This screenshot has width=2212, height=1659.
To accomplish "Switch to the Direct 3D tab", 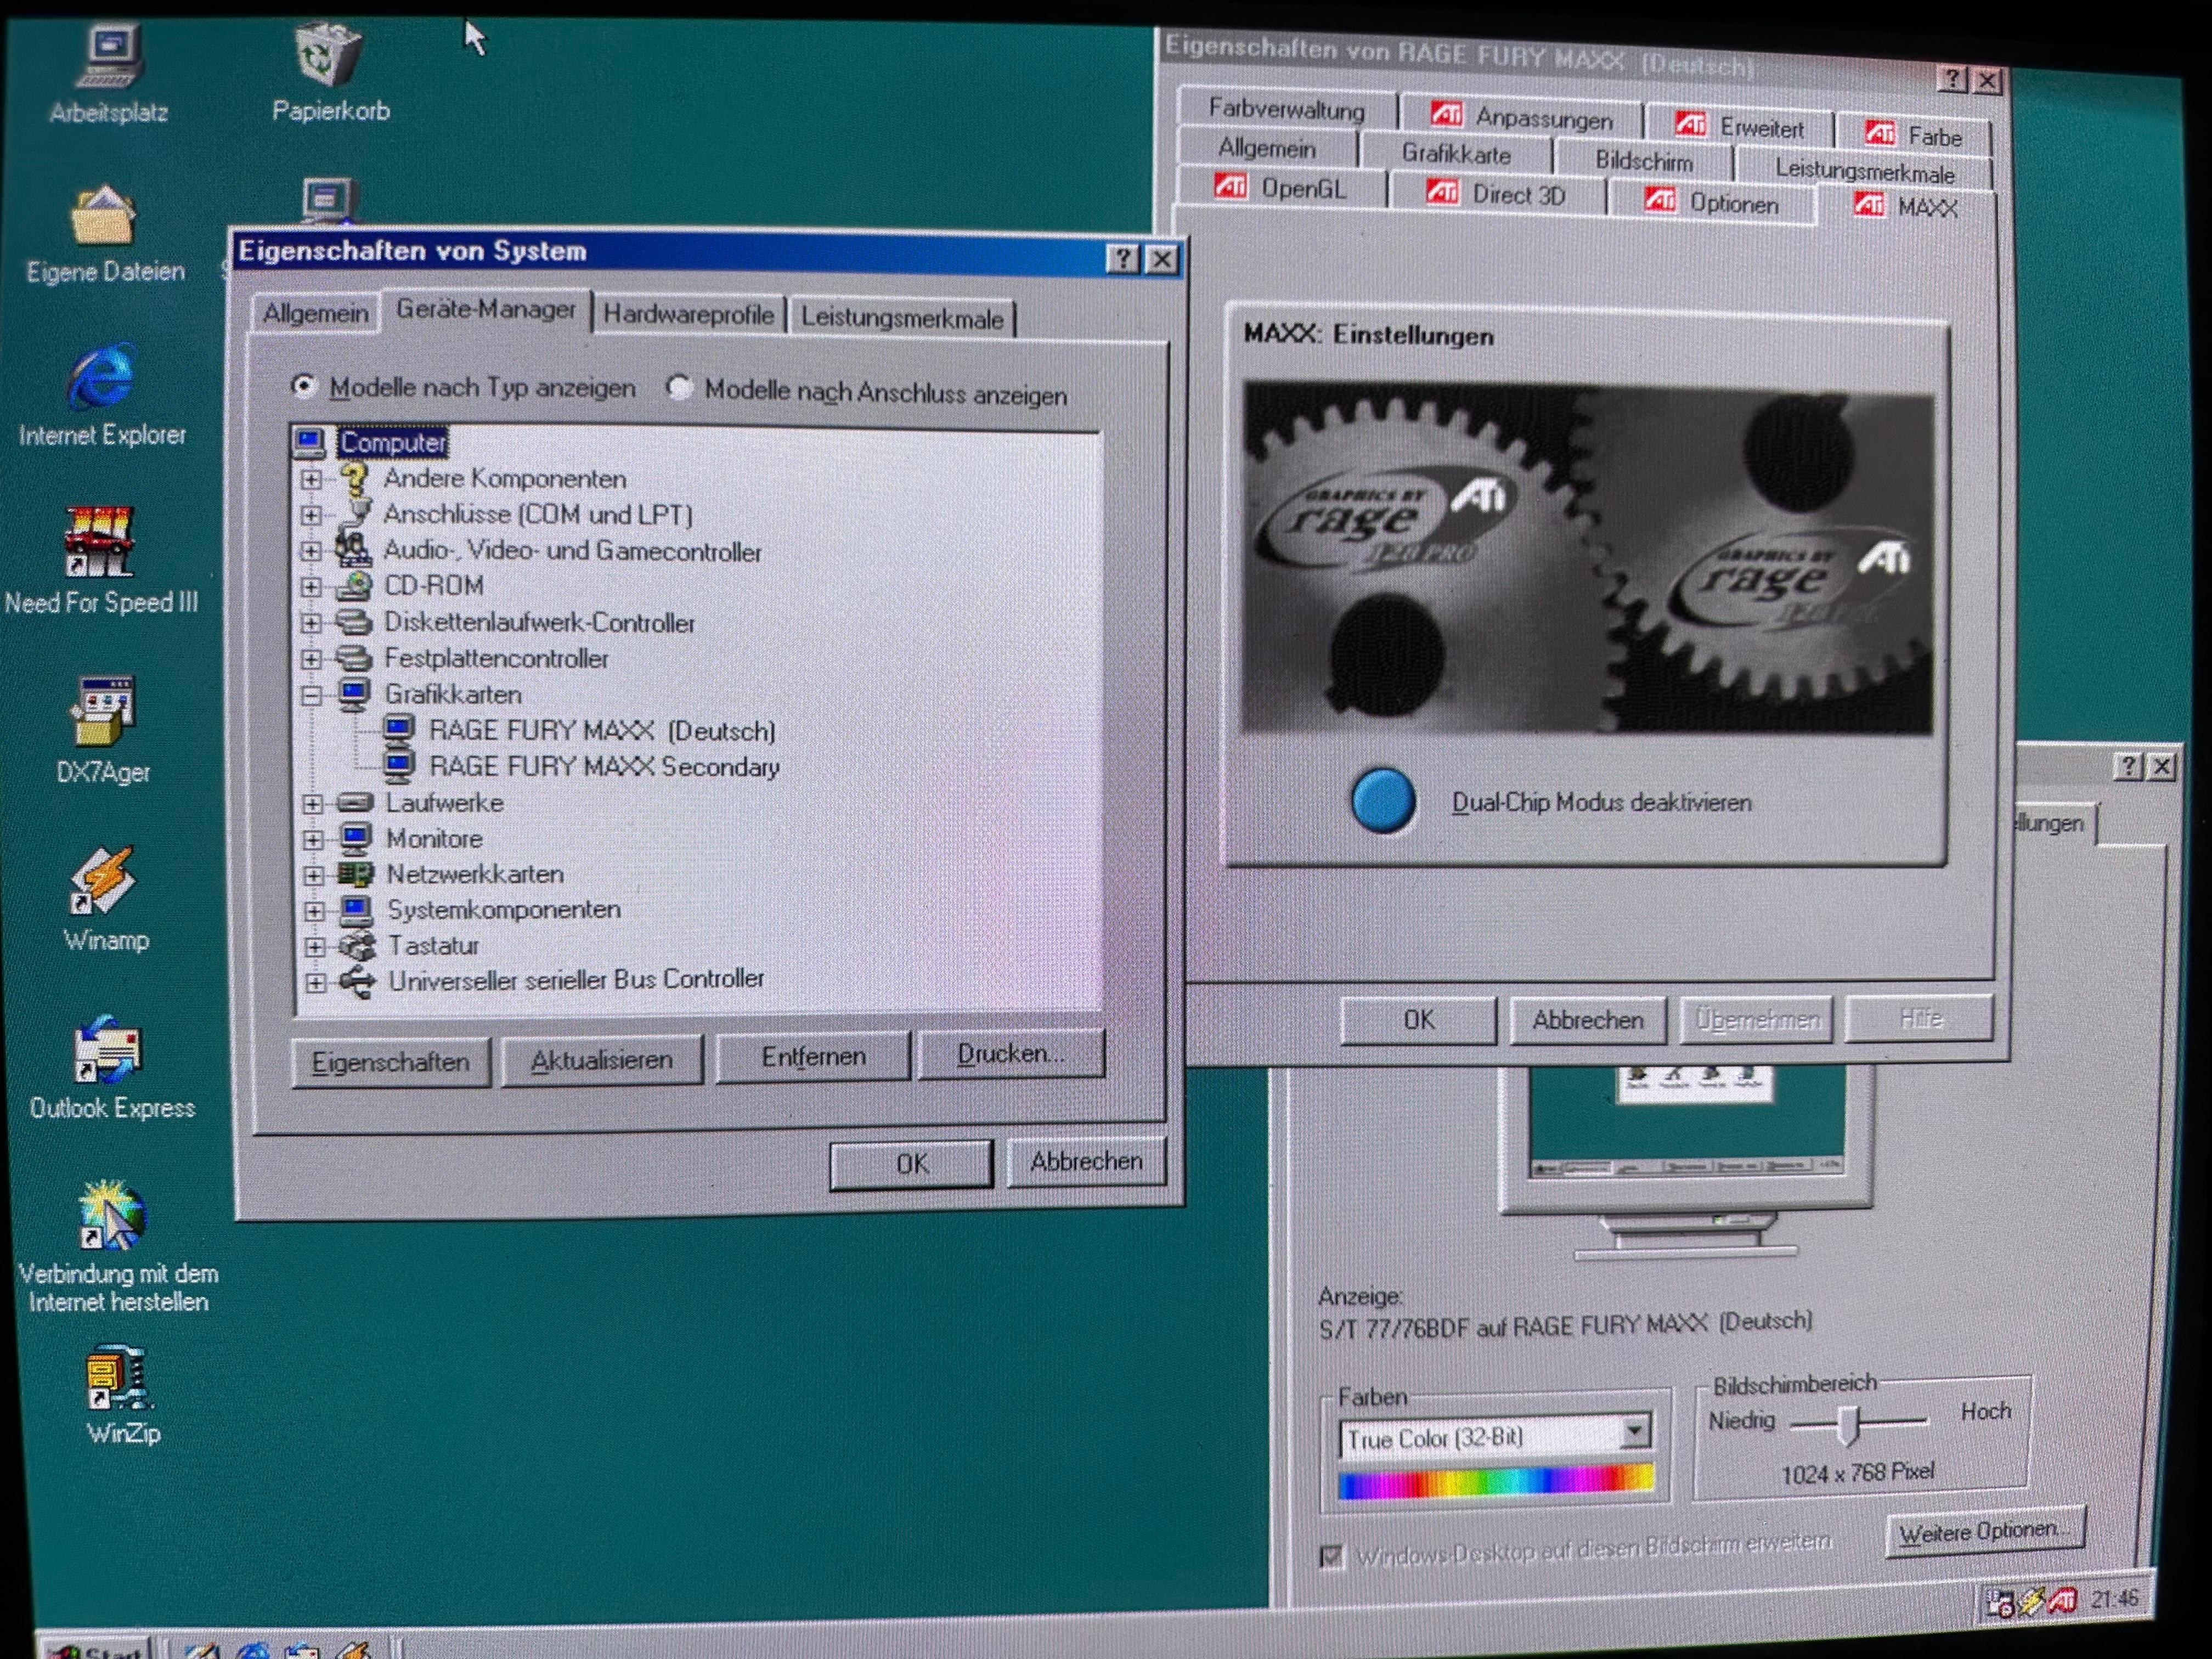I will [1496, 194].
